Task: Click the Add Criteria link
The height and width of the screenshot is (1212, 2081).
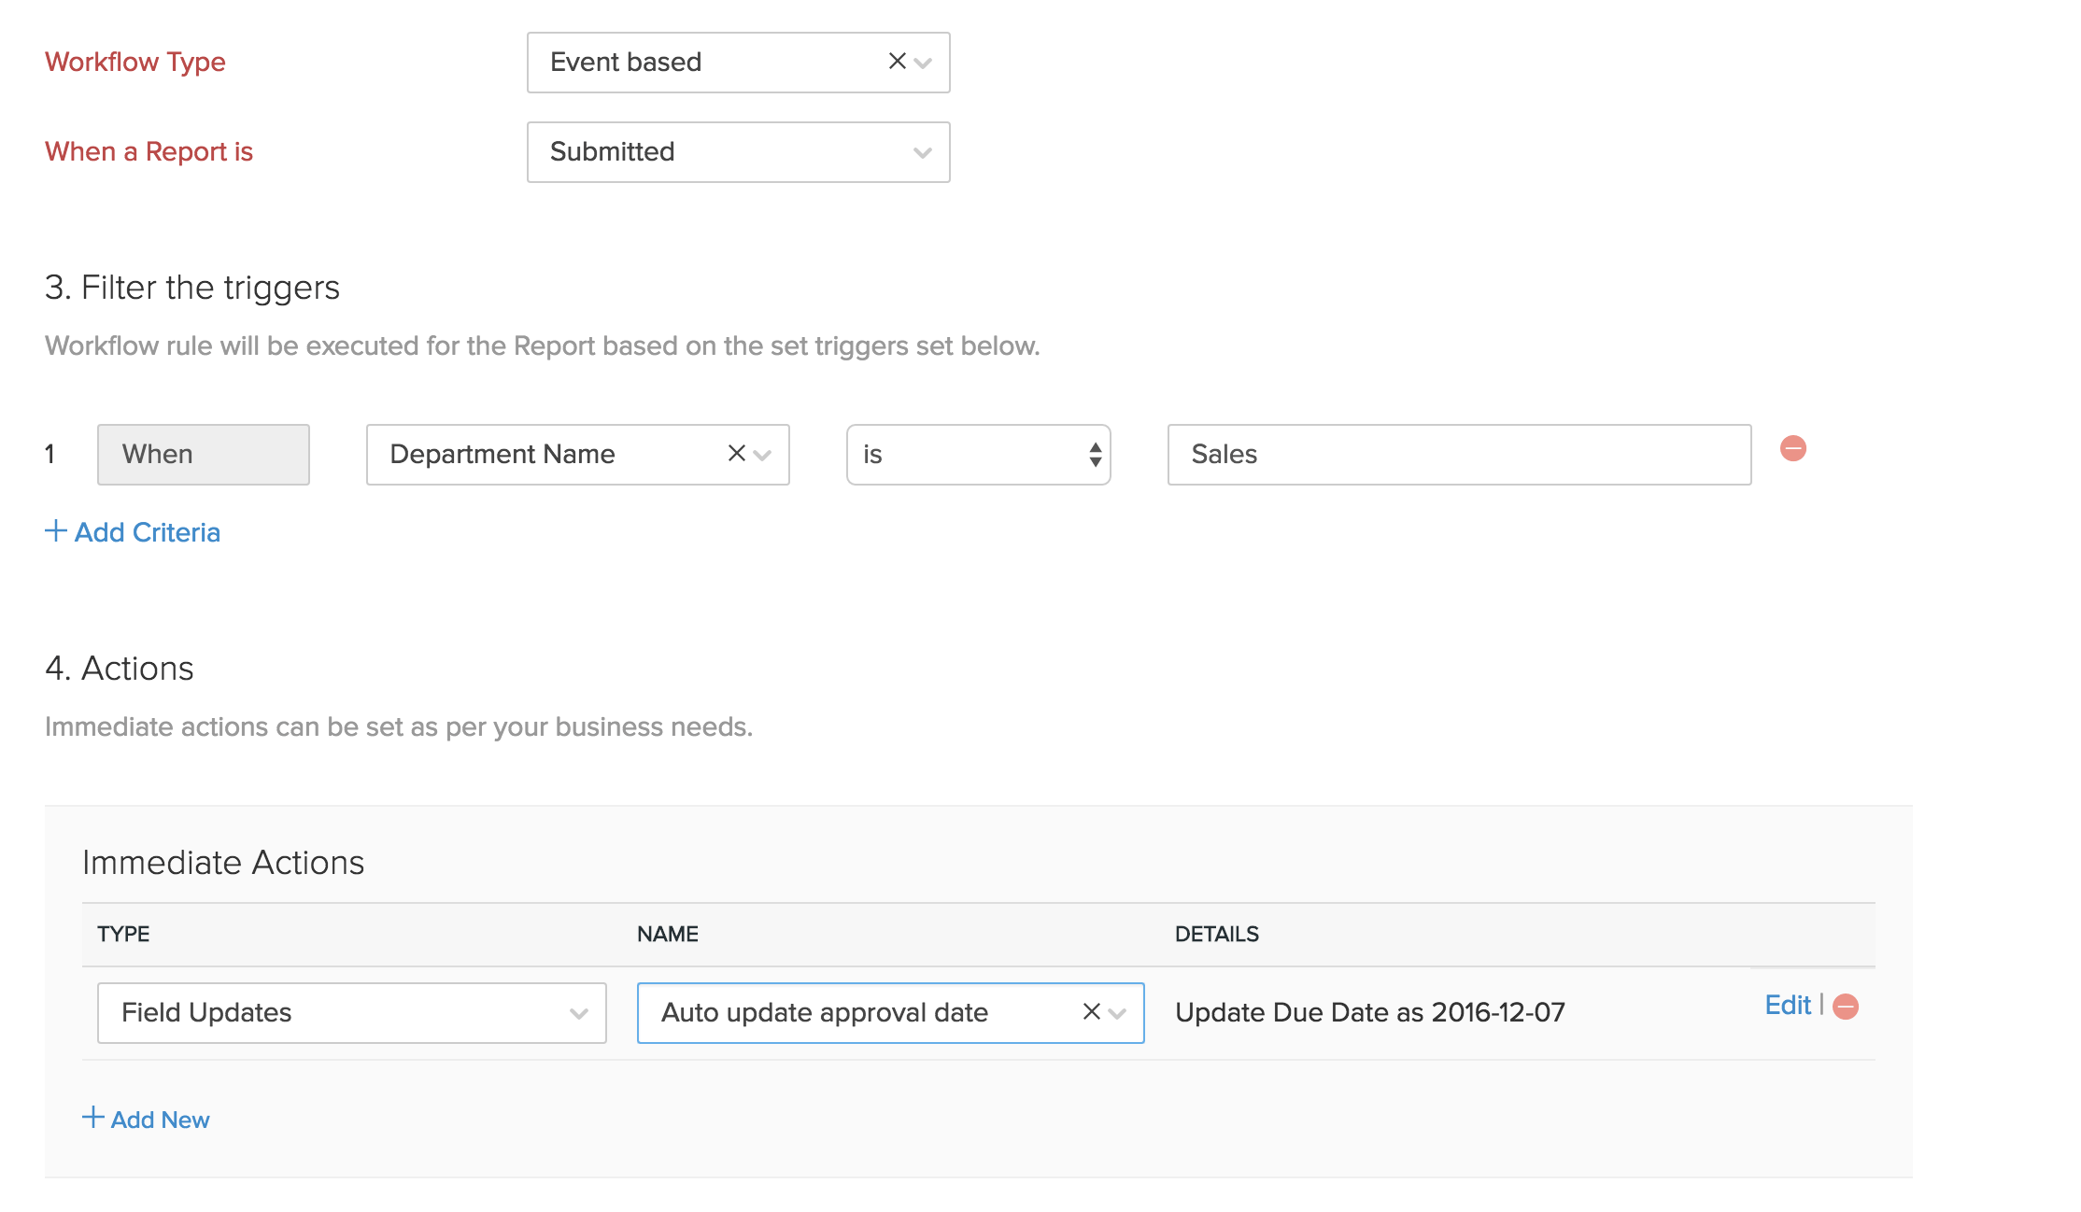Action: 148,532
